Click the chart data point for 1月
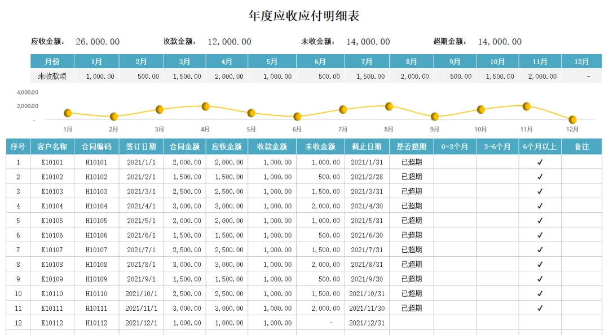The image size is (609, 335). pos(68,113)
